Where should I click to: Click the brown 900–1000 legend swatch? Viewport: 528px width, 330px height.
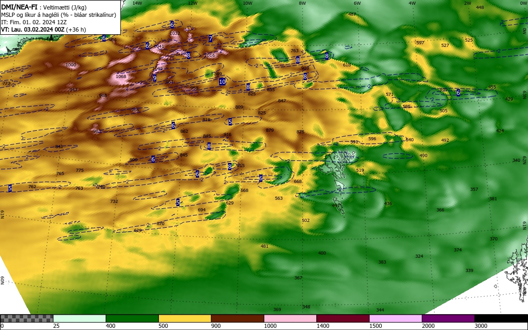[x=238, y=318]
